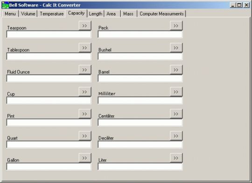The width and height of the screenshot is (252, 183).
Task: Click the >> button for Peck
Action: click(x=176, y=26)
